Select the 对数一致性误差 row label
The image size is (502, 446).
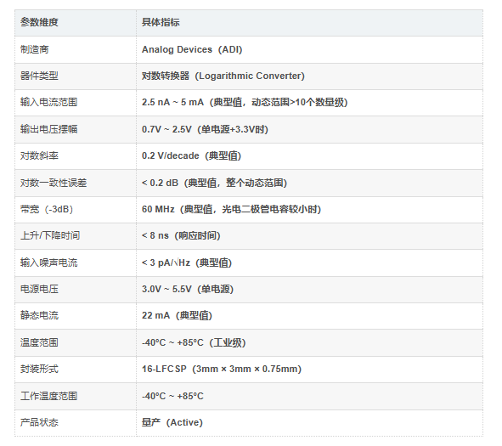[x=54, y=183]
